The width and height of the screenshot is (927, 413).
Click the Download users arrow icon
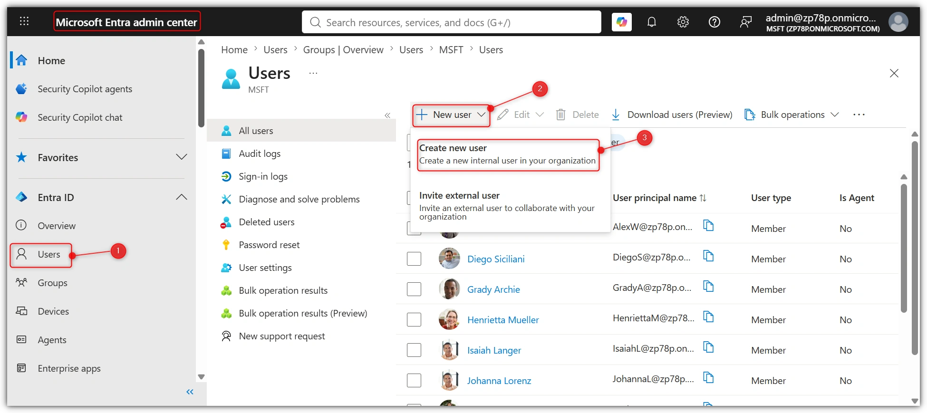[x=616, y=115]
